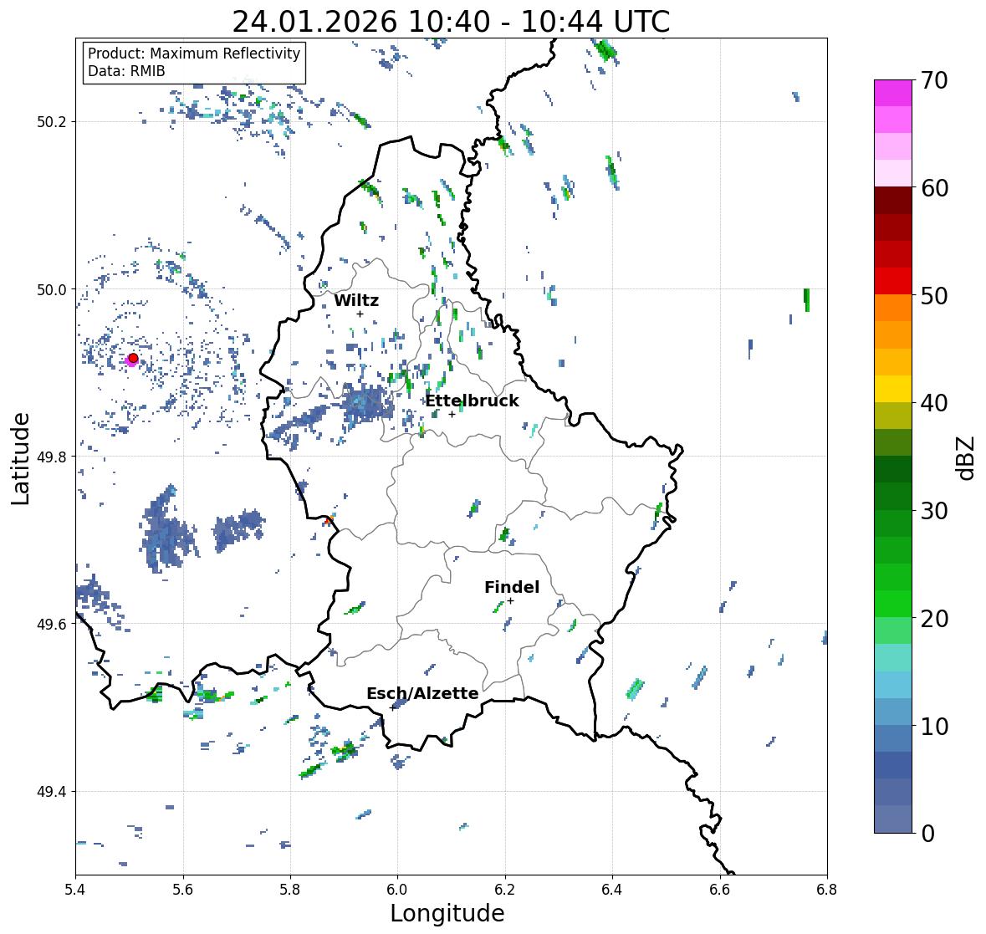Click the 70 colorbar tick label
Viewport: 986px width, 934px height.
click(934, 80)
